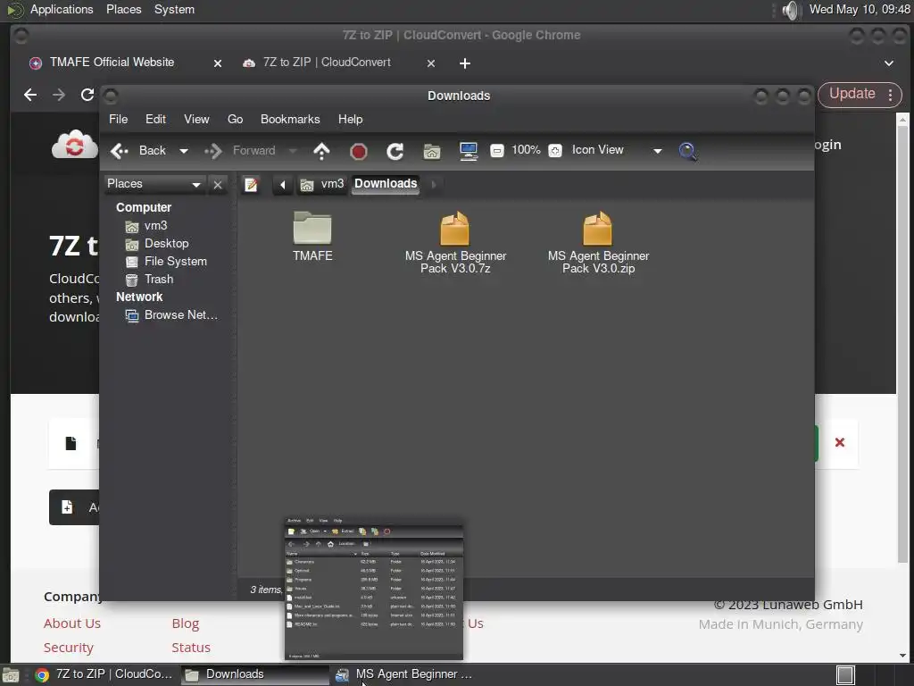Click the workspace switcher square in bottom panel
Screen dimensions: 914x686
point(845,675)
